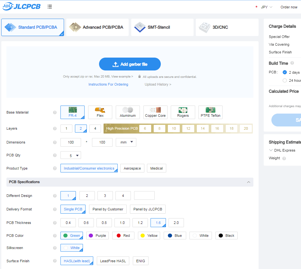Choose Black PCB color
301x269 pixels.
tap(226, 236)
